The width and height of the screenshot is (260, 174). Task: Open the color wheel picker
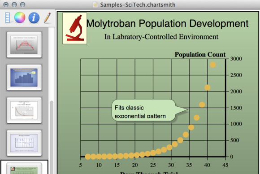(x=20, y=17)
